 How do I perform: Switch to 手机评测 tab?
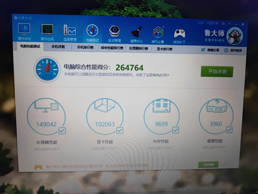(x=58, y=47)
